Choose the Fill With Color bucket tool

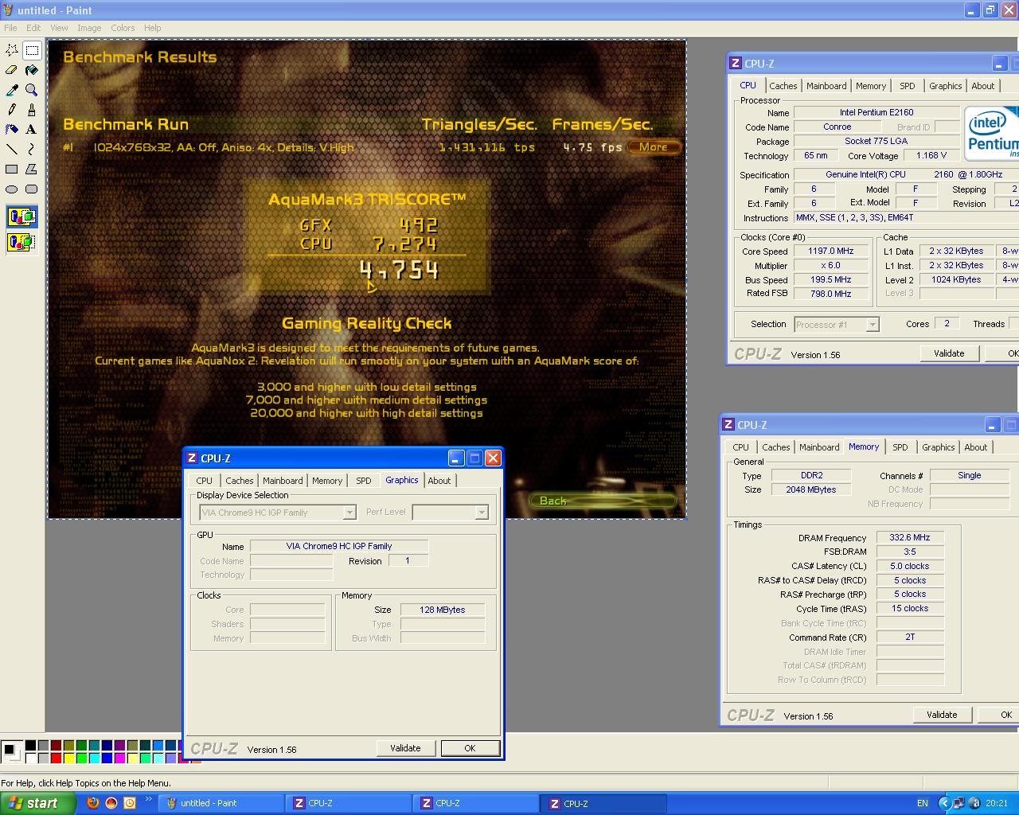pos(32,70)
